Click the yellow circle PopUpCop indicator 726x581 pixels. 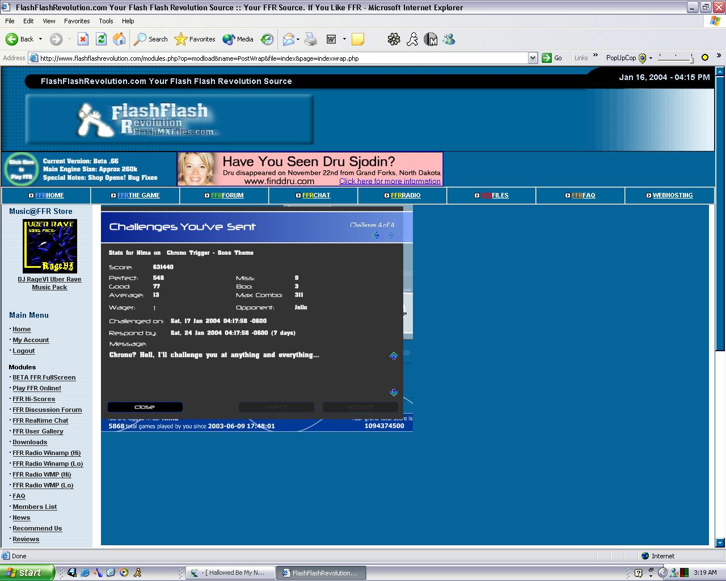[x=705, y=58]
